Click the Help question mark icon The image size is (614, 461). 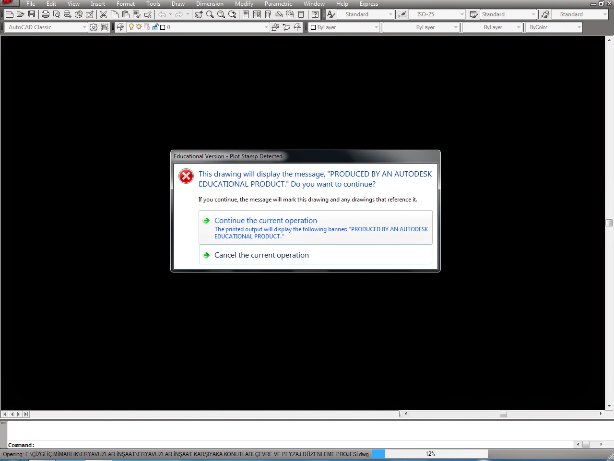coord(315,14)
